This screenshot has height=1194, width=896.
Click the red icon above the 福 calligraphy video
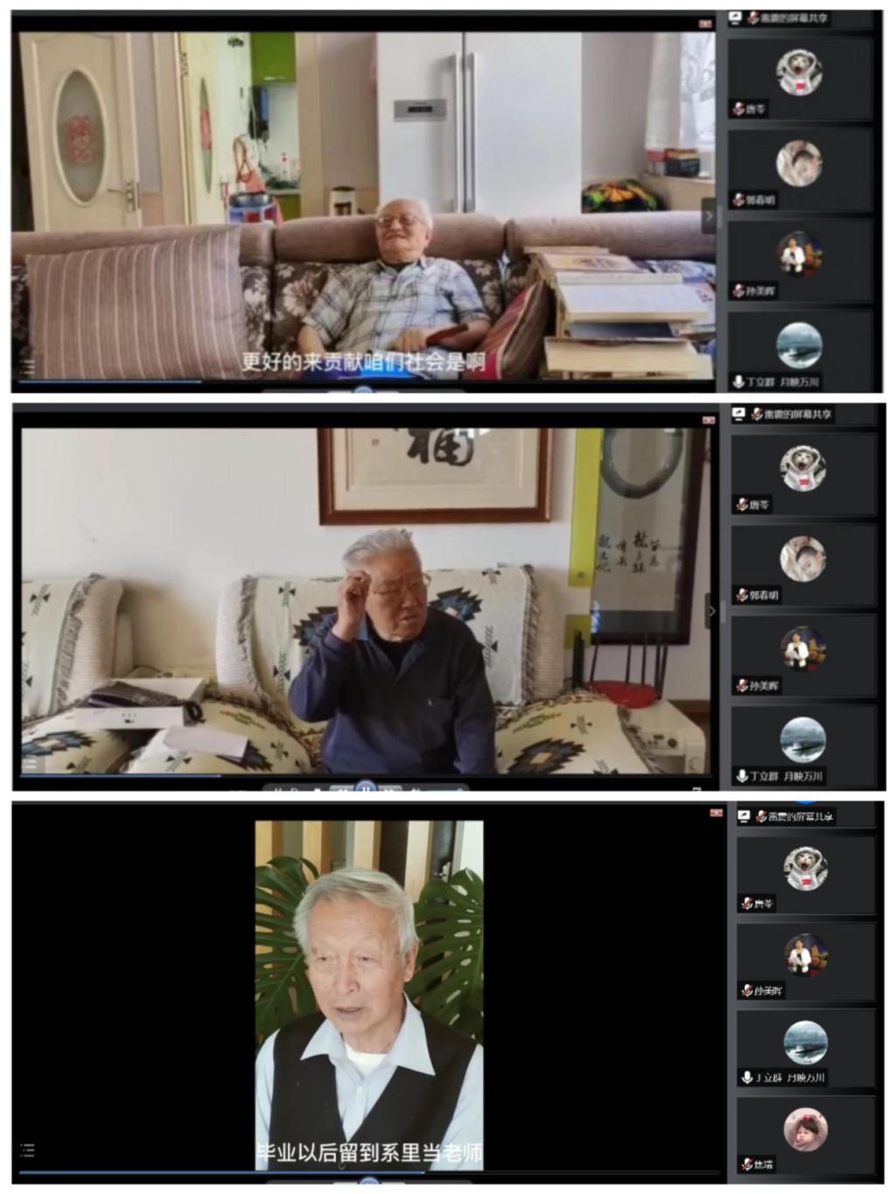click(708, 421)
